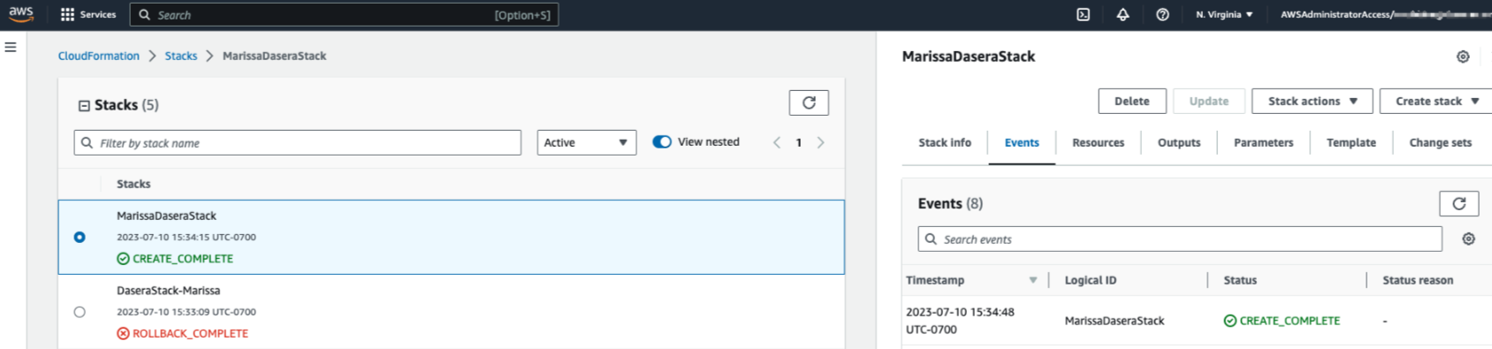Viewport: 1492px width, 349px height.
Task: Switch to the Stack info tab
Action: click(x=945, y=143)
